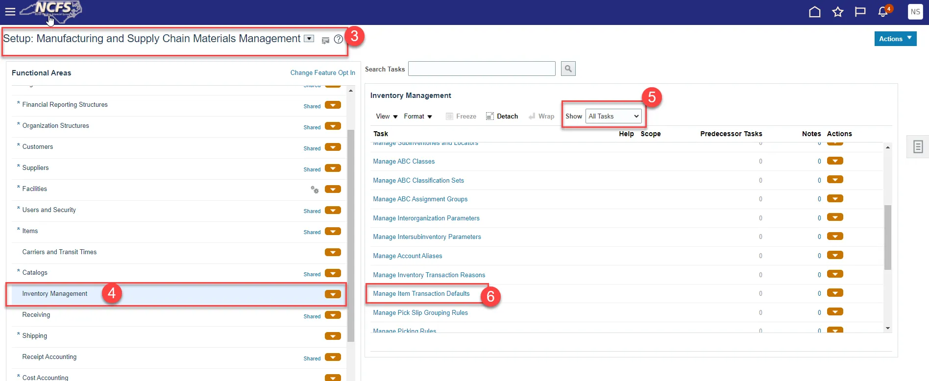Open the Format menu
The width and height of the screenshot is (929, 381).
[417, 116]
